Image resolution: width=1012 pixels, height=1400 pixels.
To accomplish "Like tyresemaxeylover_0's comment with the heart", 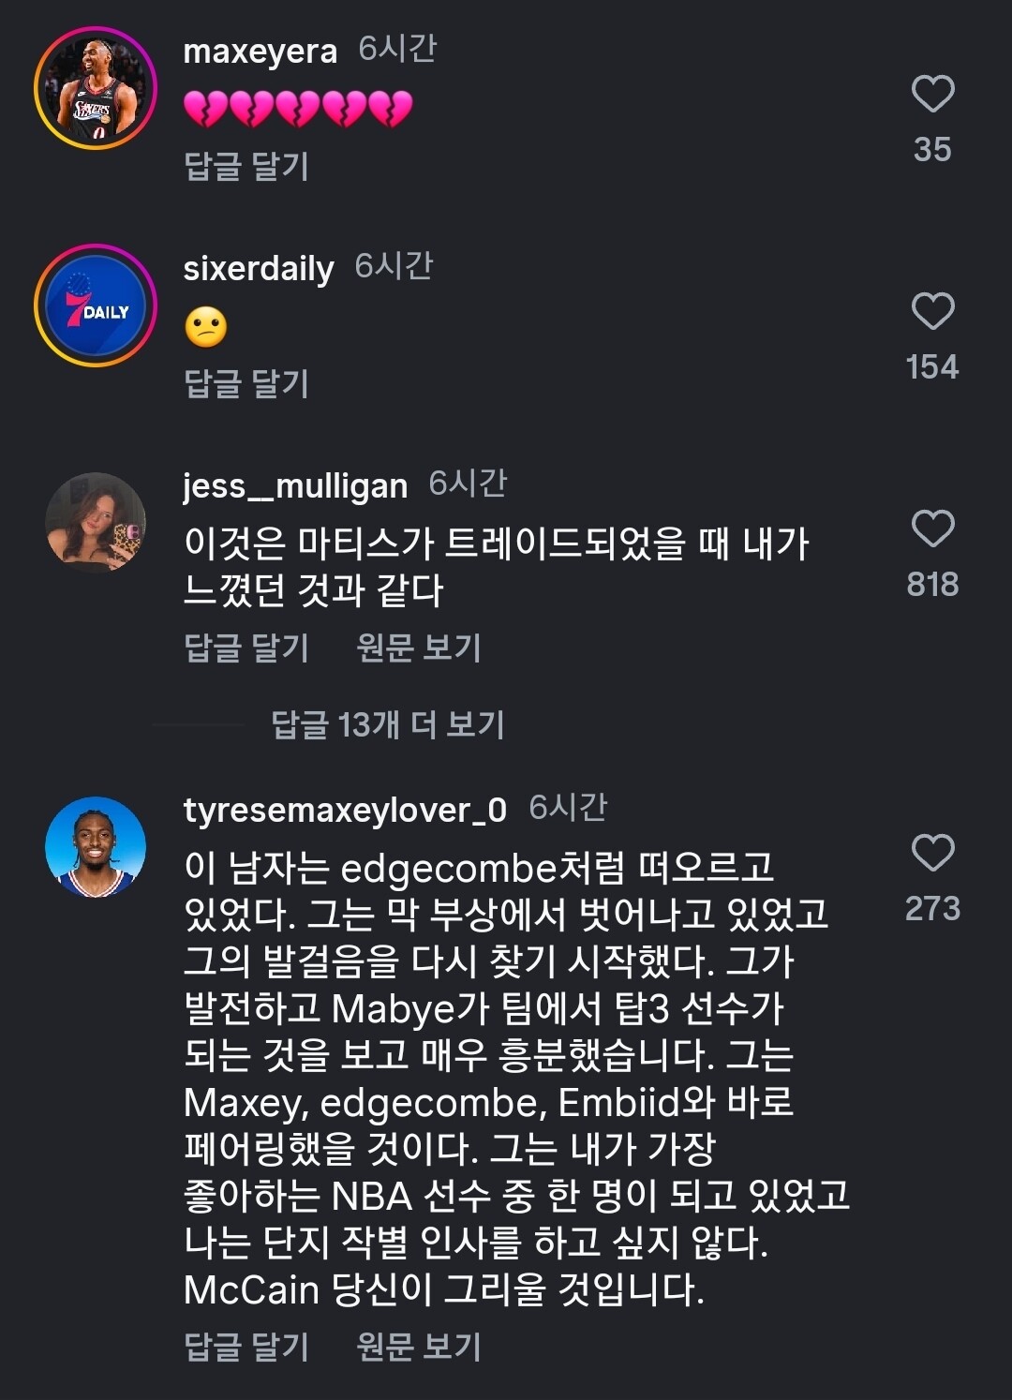I will point(932,853).
